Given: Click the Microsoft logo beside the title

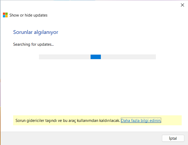Looking at the screenshot, I should point(5,15).
